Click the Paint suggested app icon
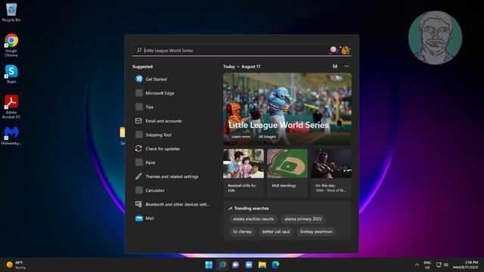 139,162
